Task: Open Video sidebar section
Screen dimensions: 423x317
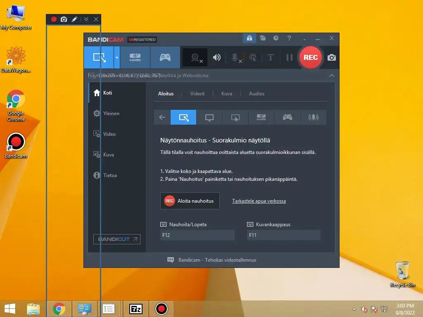Action: 117,134
